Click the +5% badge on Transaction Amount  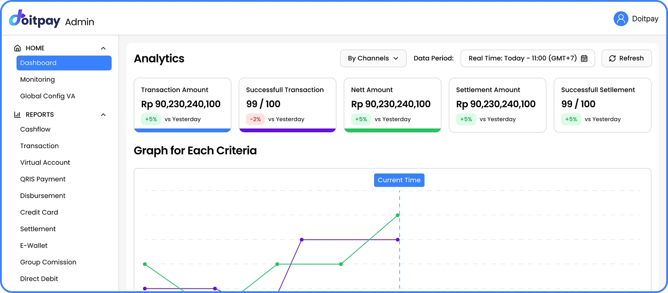point(151,119)
